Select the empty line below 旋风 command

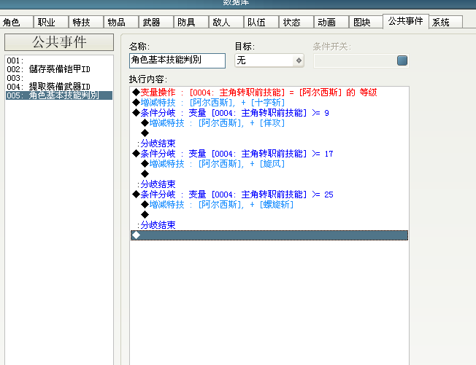tap(269, 174)
